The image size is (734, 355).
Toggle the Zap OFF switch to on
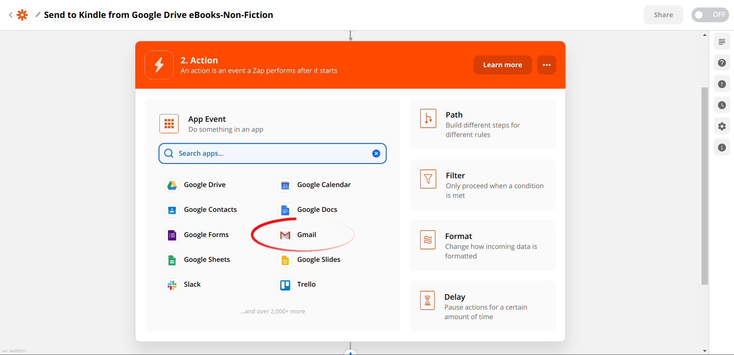710,15
